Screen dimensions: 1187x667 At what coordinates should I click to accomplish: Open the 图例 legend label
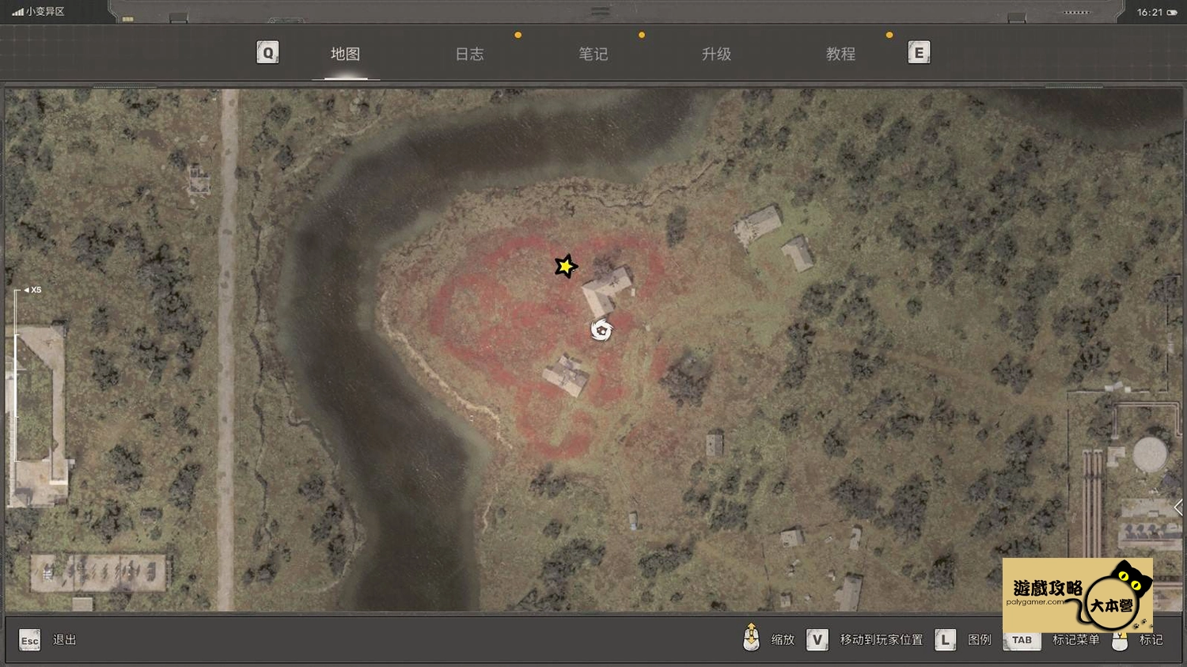click(980, 639)
